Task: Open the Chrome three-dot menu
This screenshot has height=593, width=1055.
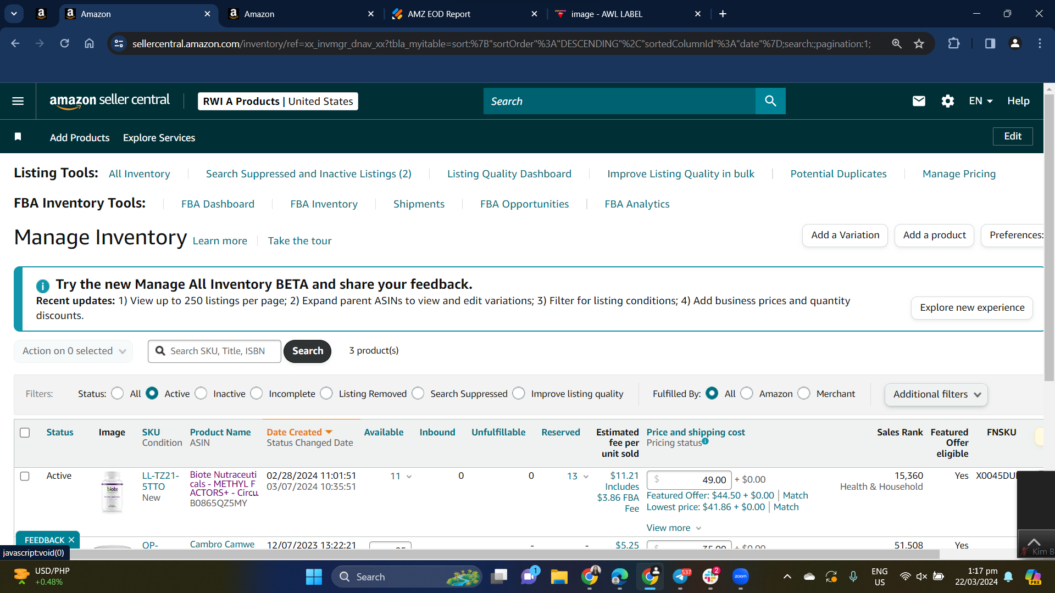Action: (1040, 43)
